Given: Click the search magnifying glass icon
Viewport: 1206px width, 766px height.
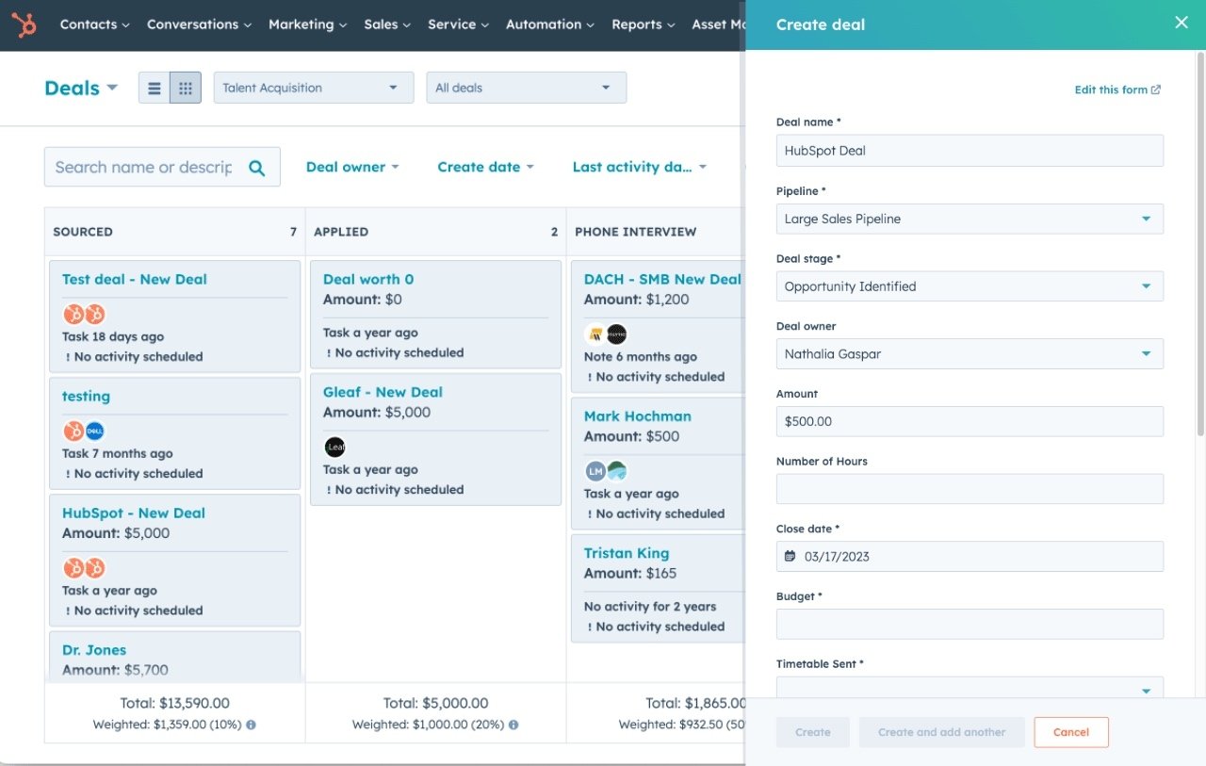Looking at the screenshot, I should (256, 166).
